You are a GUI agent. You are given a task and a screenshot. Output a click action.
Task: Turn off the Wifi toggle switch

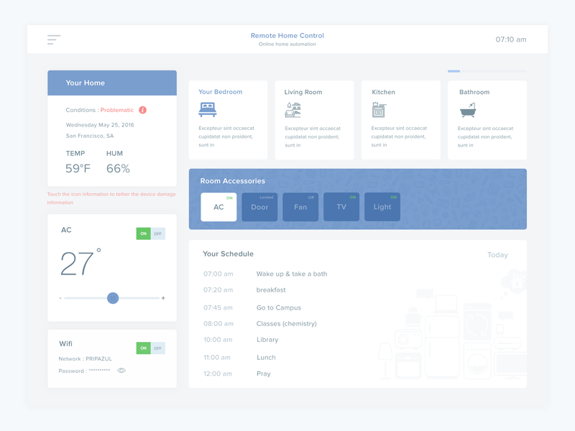click(157, 348)
